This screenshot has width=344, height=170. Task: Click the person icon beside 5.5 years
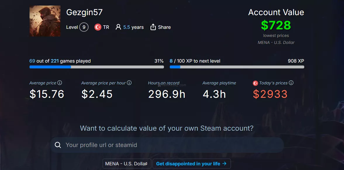[118, 27]
